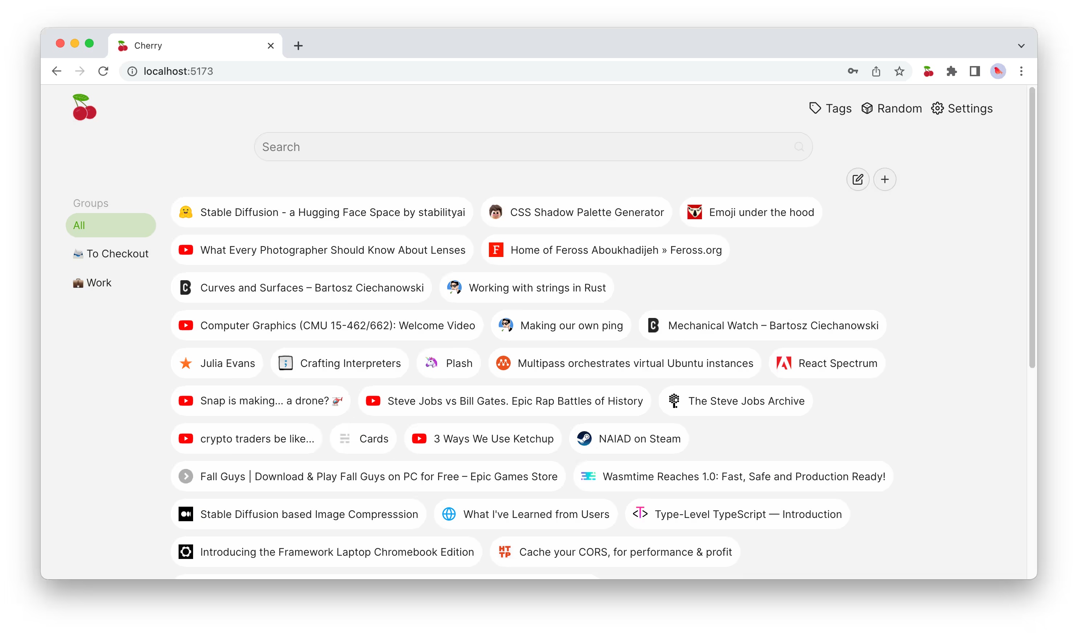Open Tags using the tag icon
This screenshot has width=1078, height=633.
point(815,108)
